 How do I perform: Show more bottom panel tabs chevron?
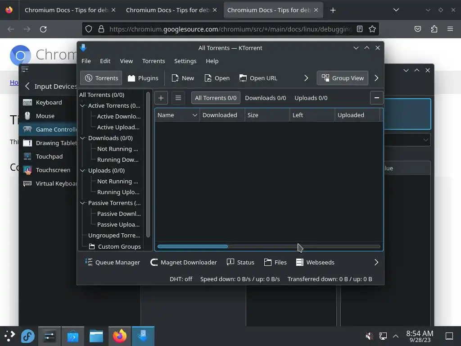(x=376, y=263)
